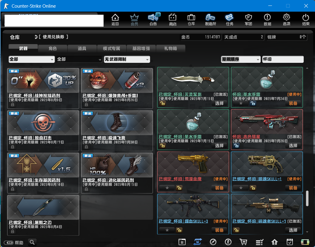
Task: Switch to the 角色 tab
Action: coord(53,48)
